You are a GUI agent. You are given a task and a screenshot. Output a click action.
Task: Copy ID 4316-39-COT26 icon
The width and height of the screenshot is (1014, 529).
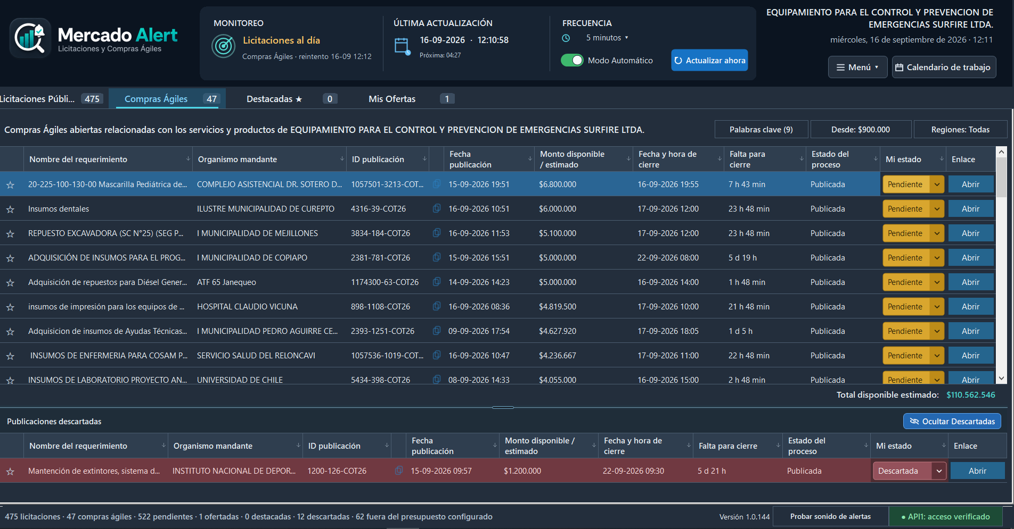click(x=437, y=208)
